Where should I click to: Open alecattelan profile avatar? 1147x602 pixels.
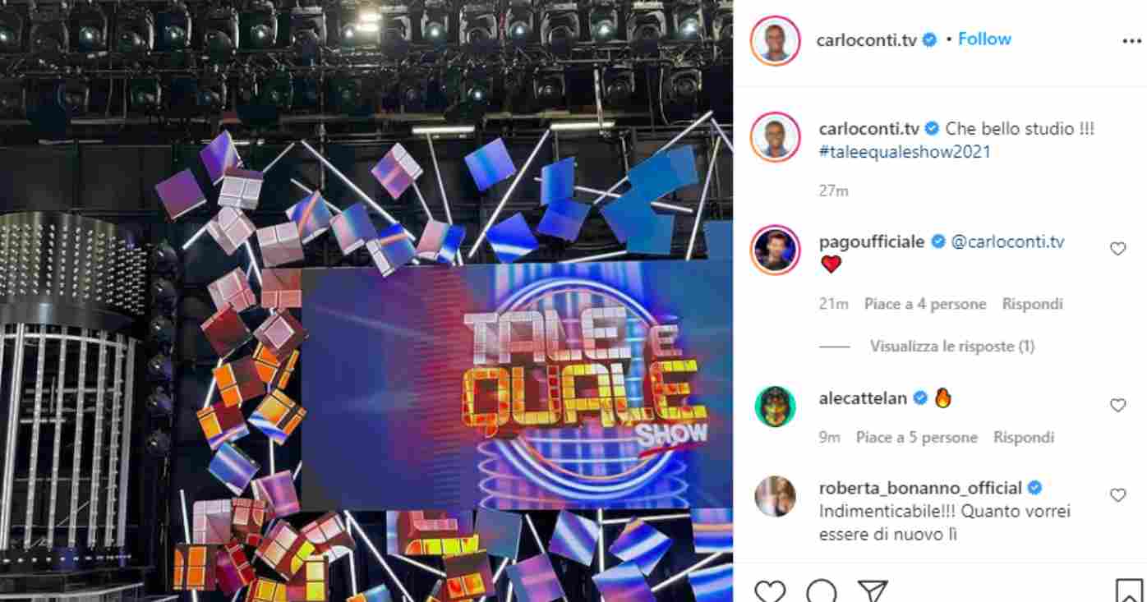(775, 407)
